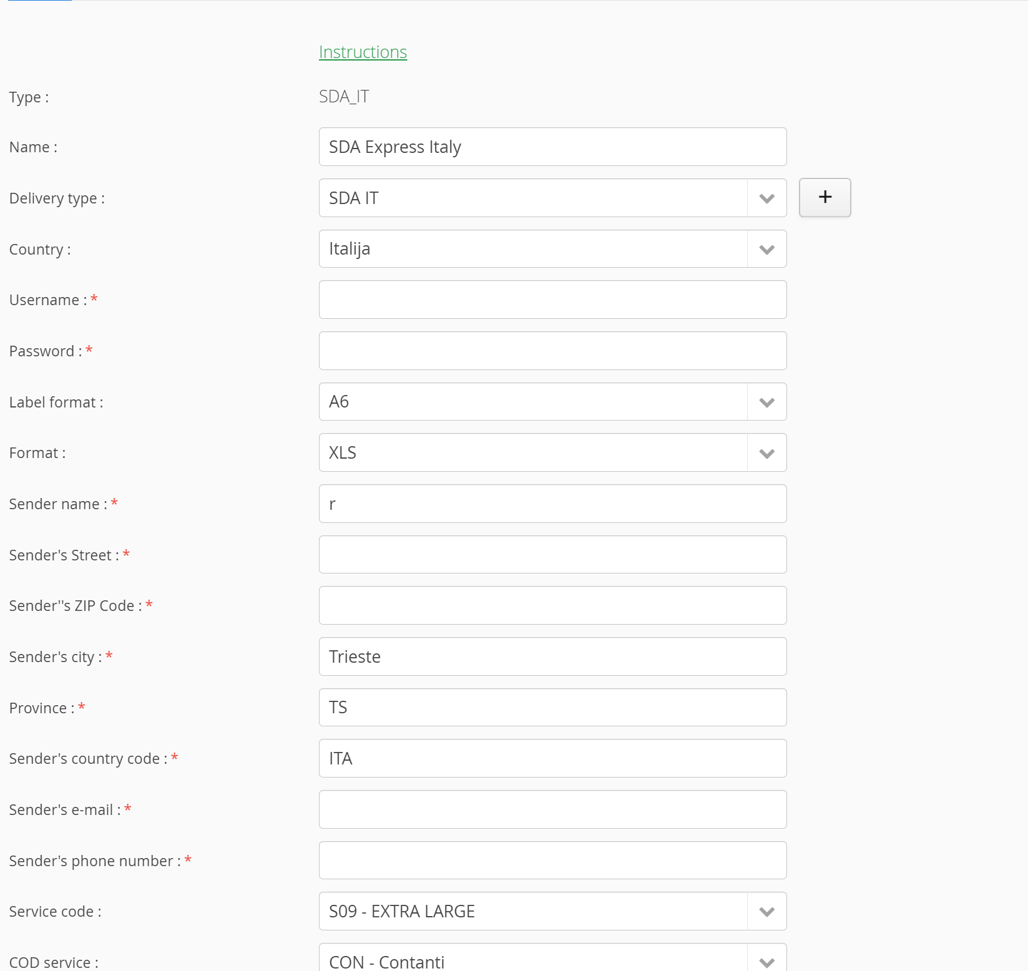Open the Format dropdown showing XLS

552,452
